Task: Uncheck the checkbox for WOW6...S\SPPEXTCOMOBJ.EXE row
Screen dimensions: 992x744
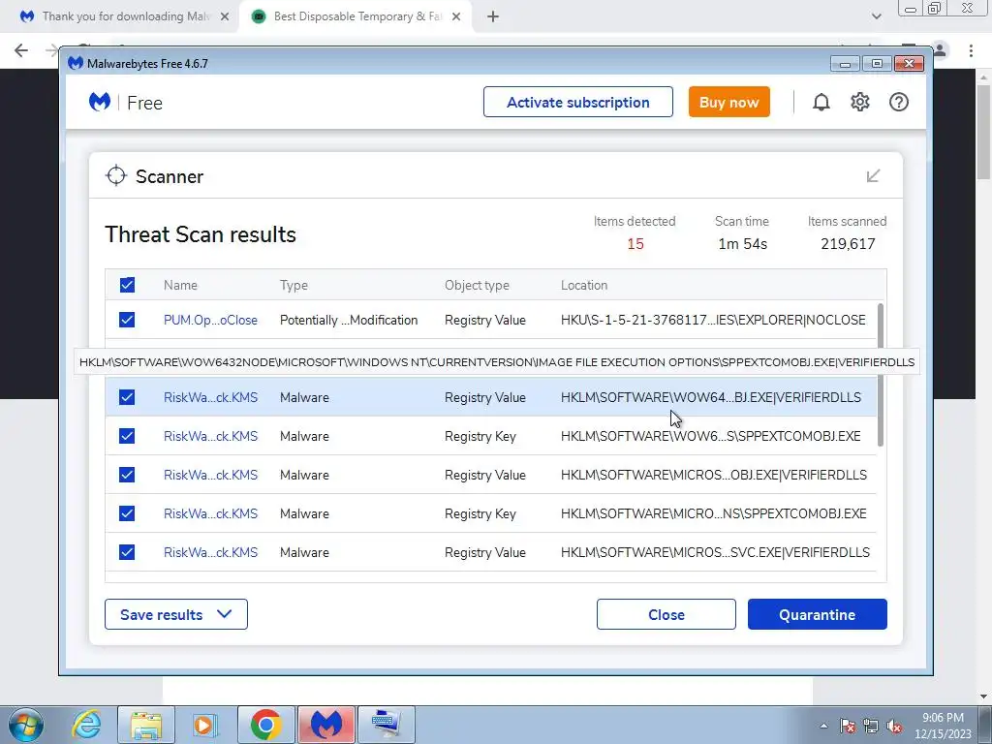Action: [x=127, y=436]
